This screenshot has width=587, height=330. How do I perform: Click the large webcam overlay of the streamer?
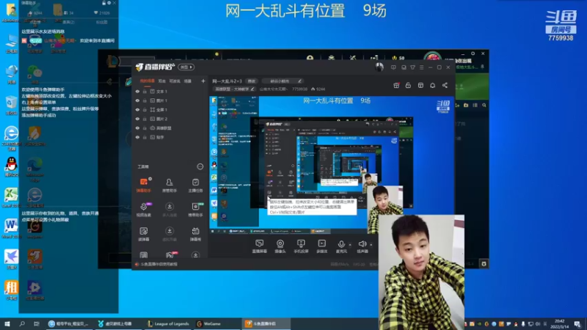coord(421,272)
